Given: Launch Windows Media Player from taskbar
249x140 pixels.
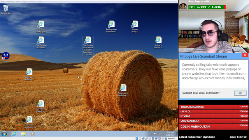Looking at the screenshot, I should tap(33, 134).
